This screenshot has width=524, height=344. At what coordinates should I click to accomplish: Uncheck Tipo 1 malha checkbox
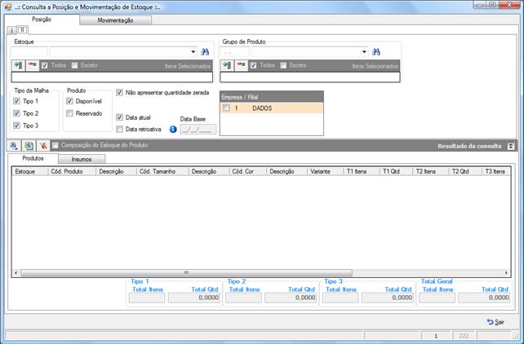pos(16,101)
